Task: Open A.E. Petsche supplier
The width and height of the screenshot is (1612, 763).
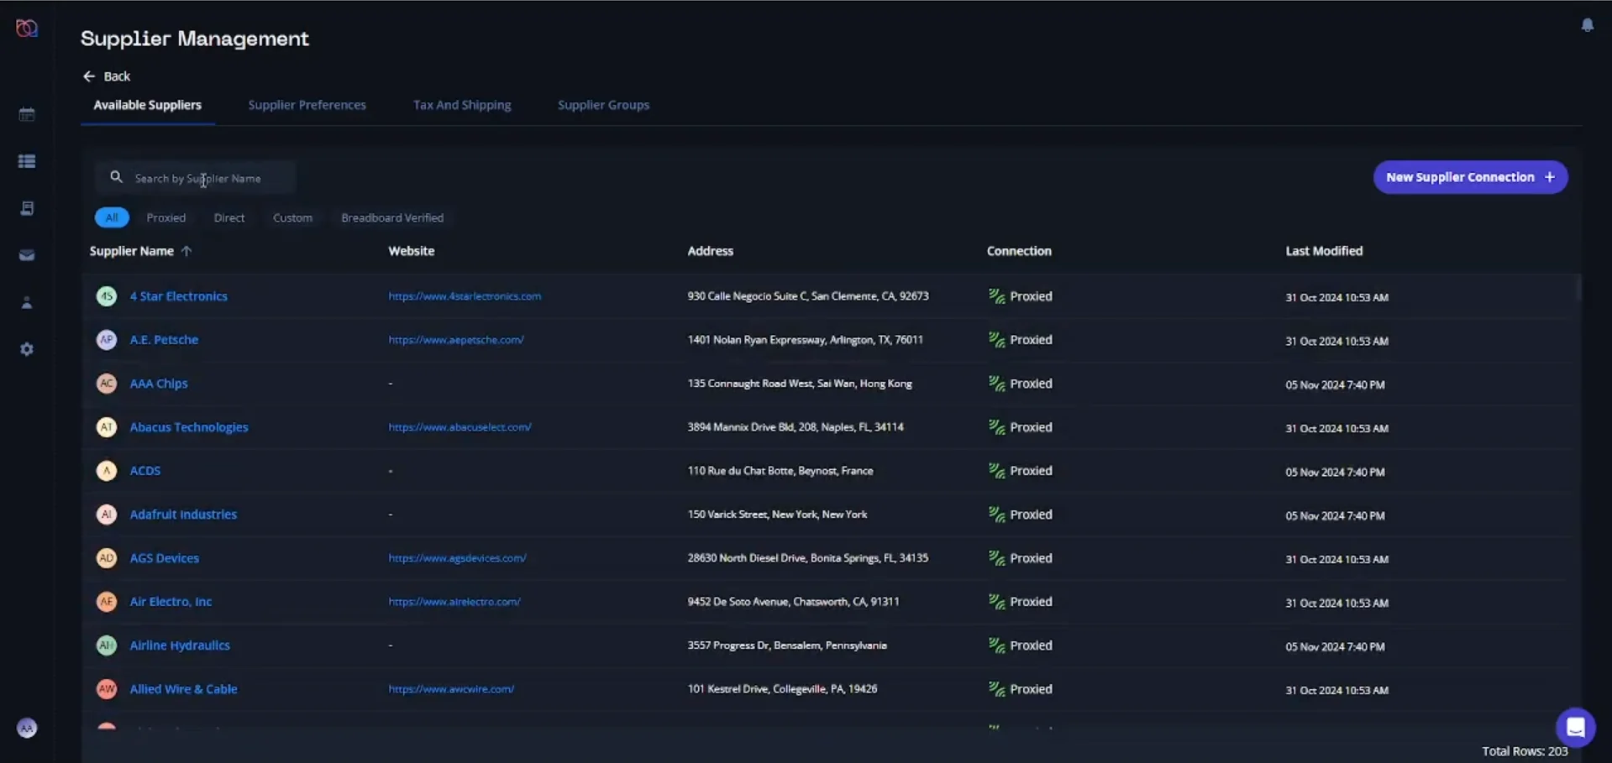Action: tap(164, 340)
